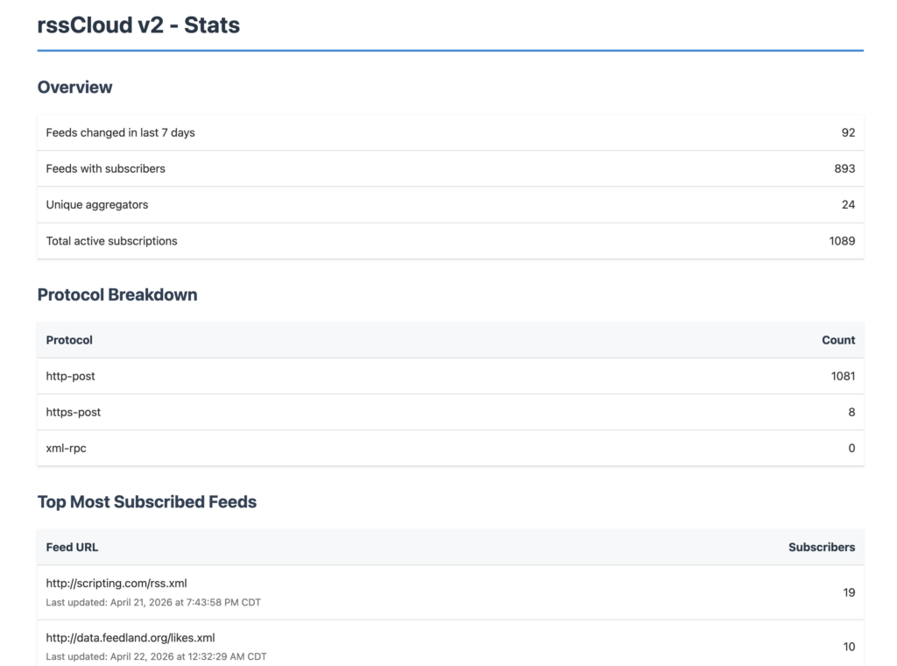Click the Protocol column header

[x=69, y=340]
